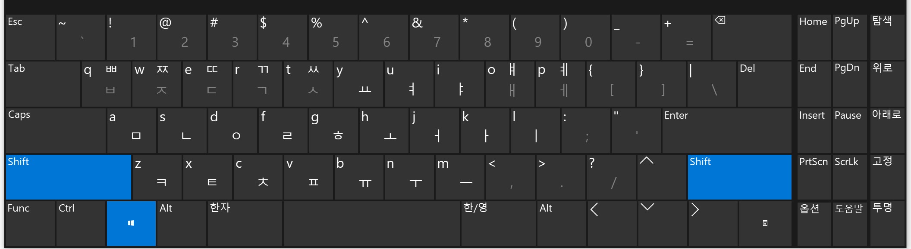Open 도움말 help
This screenshot has width=911, height=249.
click(x=850, y=224)
